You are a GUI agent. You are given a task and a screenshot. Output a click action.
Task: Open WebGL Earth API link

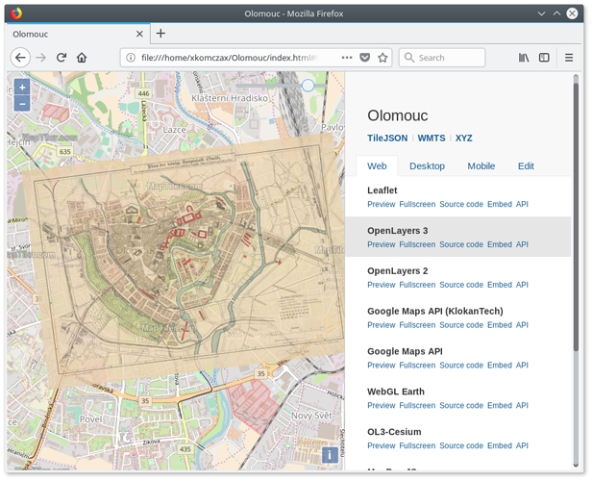[522, 405]
